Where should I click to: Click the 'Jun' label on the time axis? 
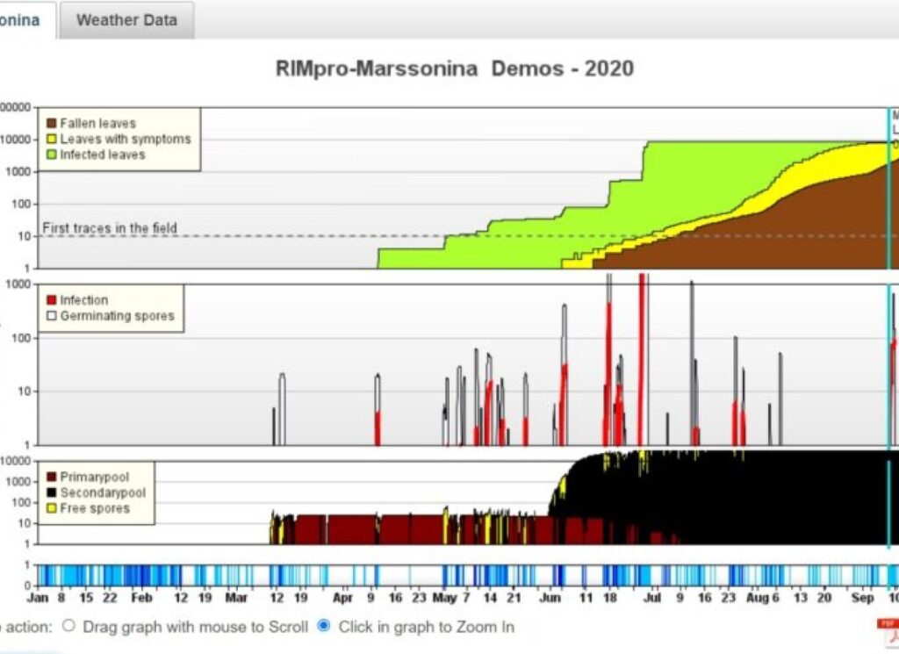(550, 598)
